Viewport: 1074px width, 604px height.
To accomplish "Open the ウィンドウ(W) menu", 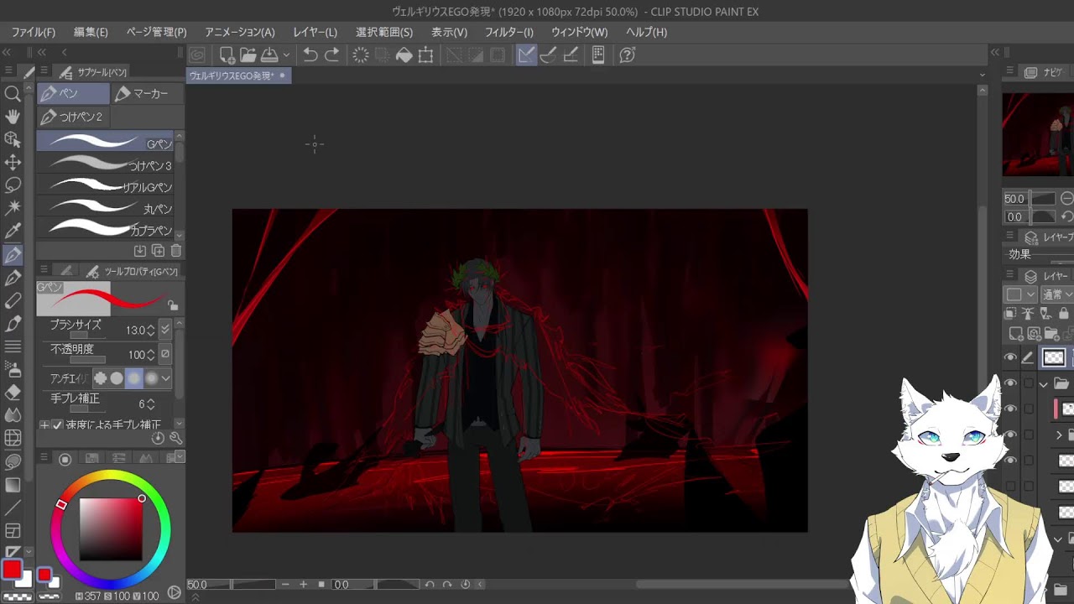I will [579, 32].
